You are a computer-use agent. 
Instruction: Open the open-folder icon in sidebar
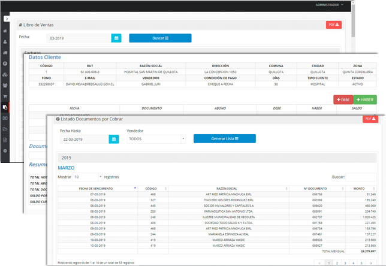pos(5,129)
